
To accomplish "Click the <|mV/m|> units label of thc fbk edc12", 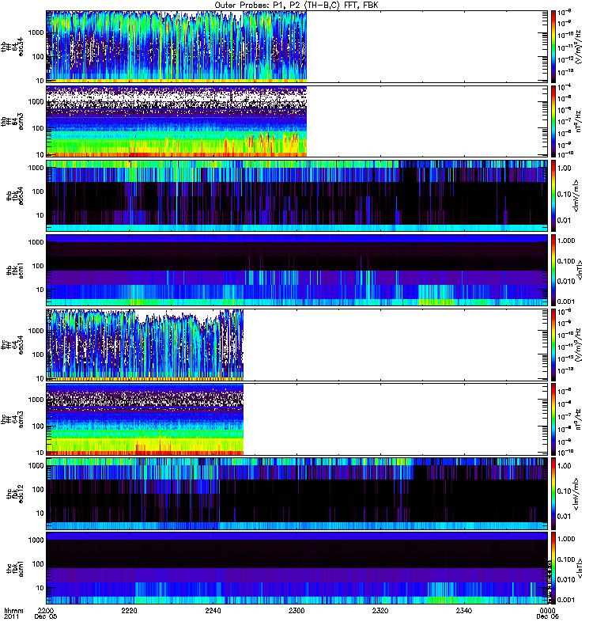I will [576, 494].
